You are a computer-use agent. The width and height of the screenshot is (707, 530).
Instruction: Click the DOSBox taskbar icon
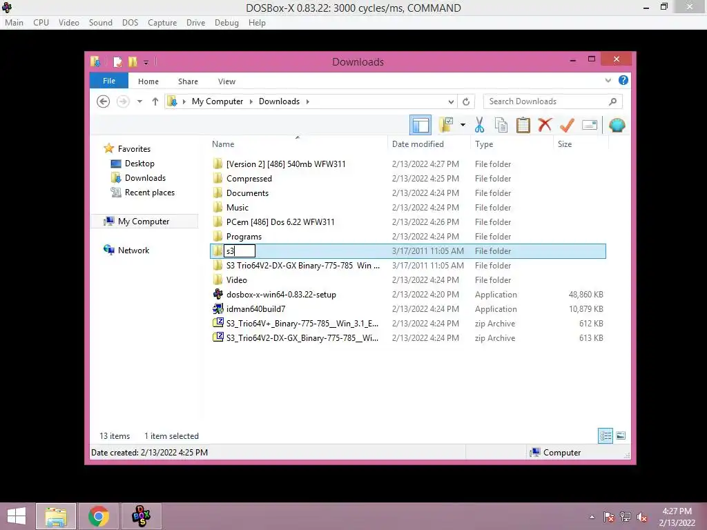tap(141, 516)
